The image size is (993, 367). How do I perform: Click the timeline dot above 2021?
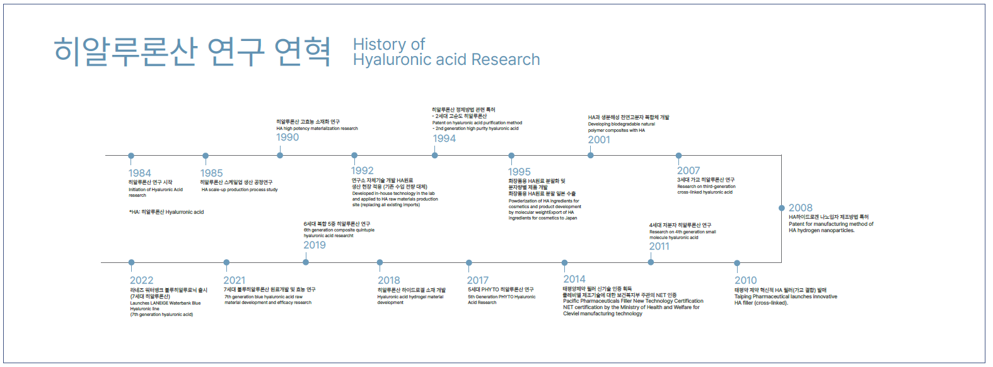pyautogui.click(x=226, y=263)
